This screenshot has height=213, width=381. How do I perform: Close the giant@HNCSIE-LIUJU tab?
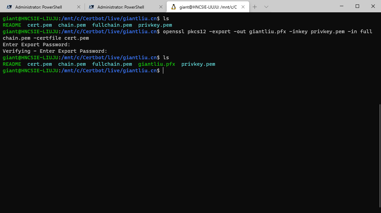click(x=243, y=7)
